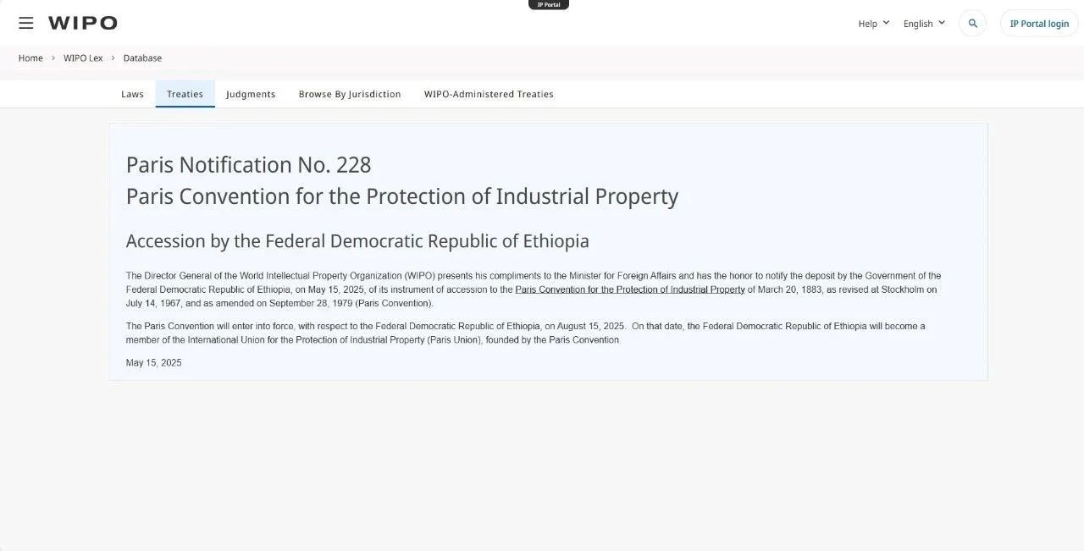1084x551 pixels.
Task: Click the Help menu chevron arrow
Action: [x=886, y=23]
